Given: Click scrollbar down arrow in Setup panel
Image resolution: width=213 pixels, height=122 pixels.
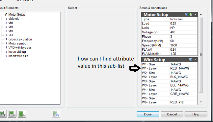Looking at the screenshot, I should point(201,102).
